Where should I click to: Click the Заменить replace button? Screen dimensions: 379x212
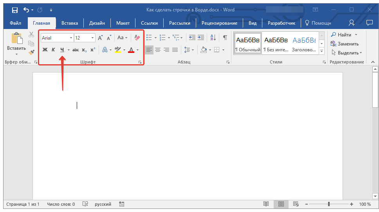(x=345, y=44)
